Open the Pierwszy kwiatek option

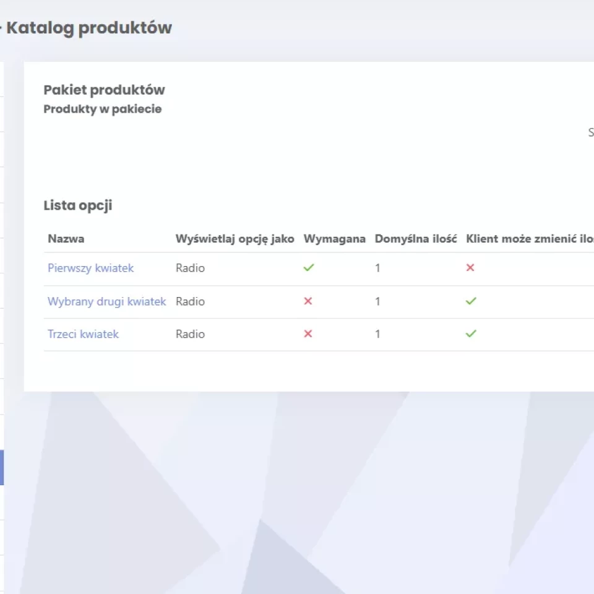point(90,268)
